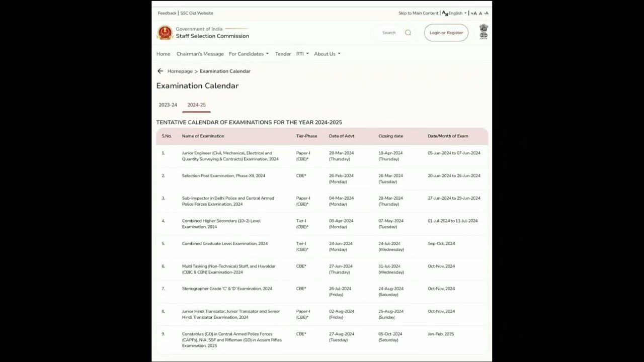Select the 2024-25 tab

pyautogui.click(x=196, y=105)
